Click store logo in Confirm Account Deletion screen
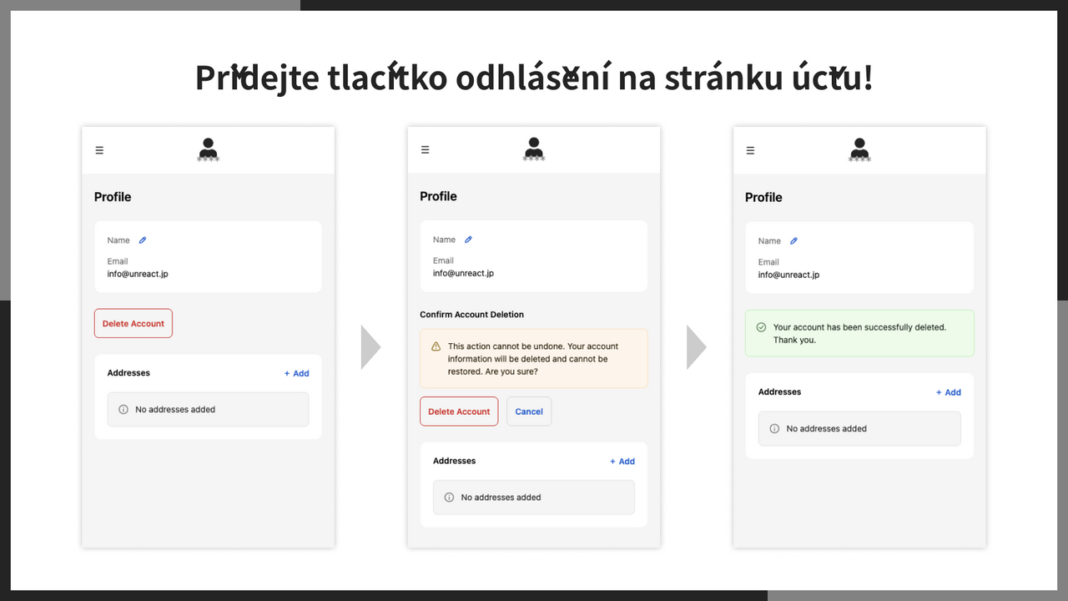1068x601 pixels. tap(534, 149)
